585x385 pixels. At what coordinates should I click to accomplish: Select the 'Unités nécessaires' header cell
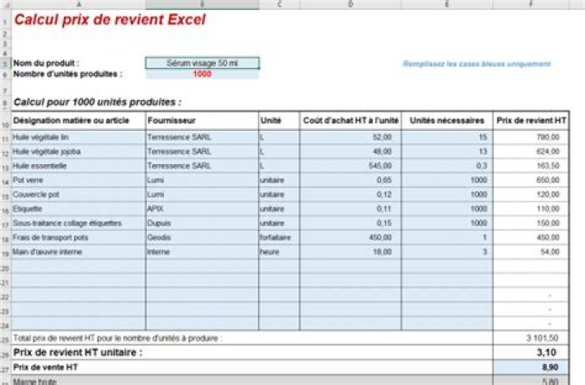coord(448,120)
